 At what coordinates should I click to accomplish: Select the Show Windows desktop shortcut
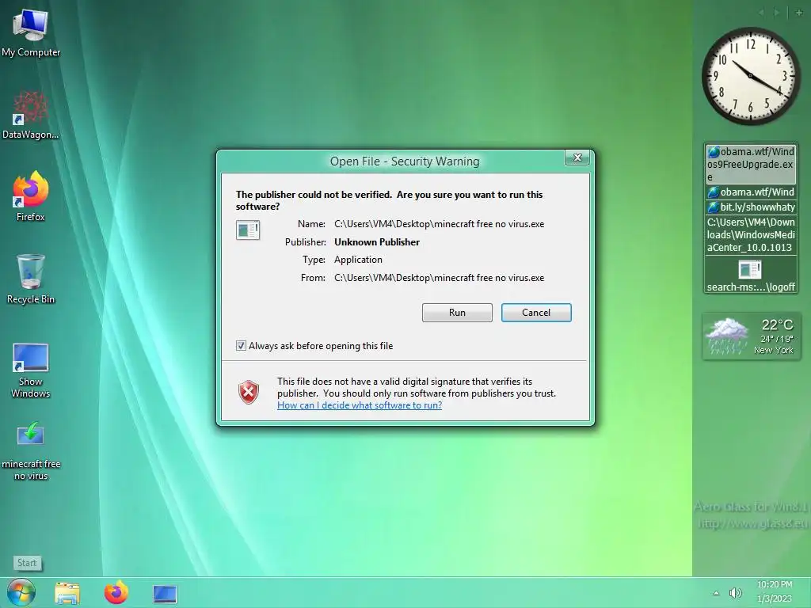[31, 370]
